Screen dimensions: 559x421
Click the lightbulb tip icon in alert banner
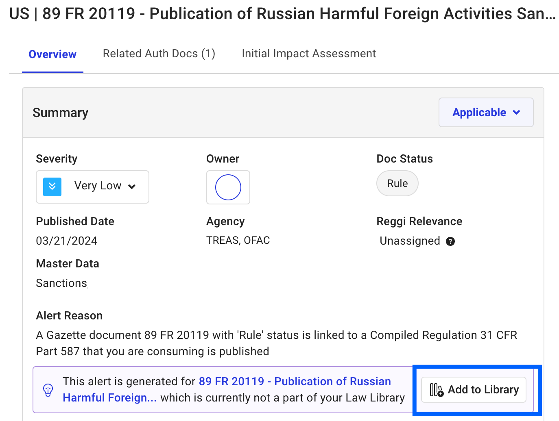pos(48,390)
